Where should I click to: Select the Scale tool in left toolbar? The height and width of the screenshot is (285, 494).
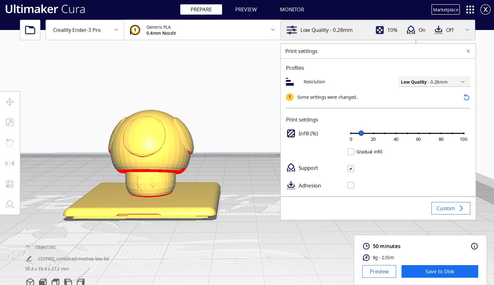pyautogui.click(x=10, y=122)
